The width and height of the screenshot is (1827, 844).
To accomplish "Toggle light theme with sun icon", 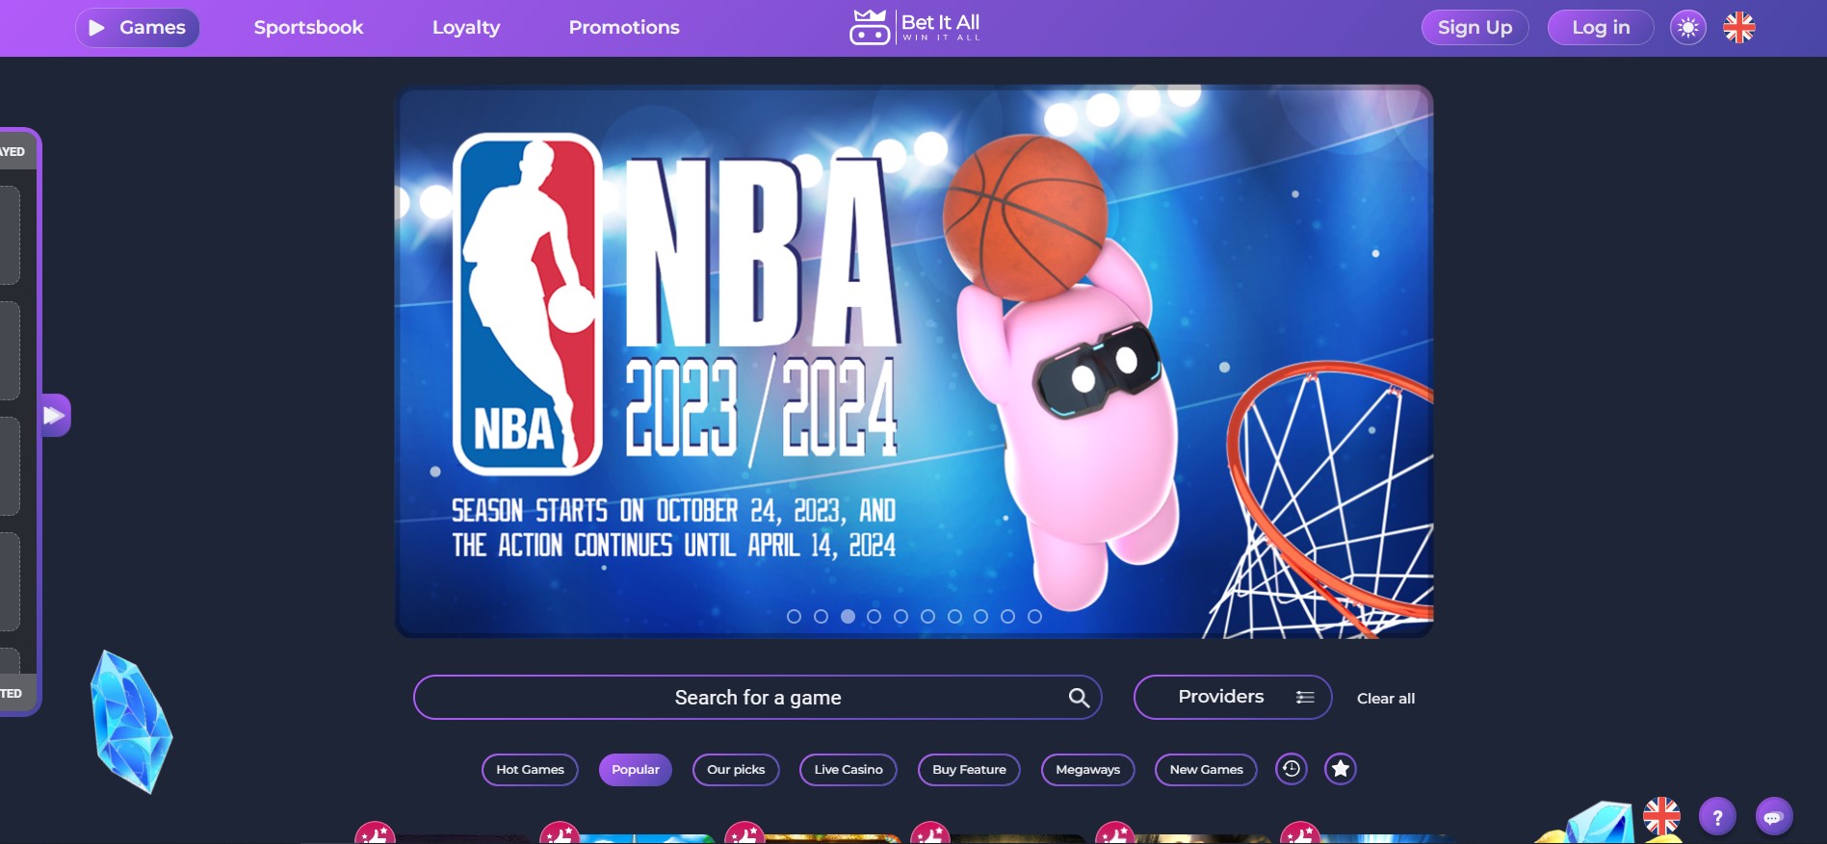I will point(1687,28).
